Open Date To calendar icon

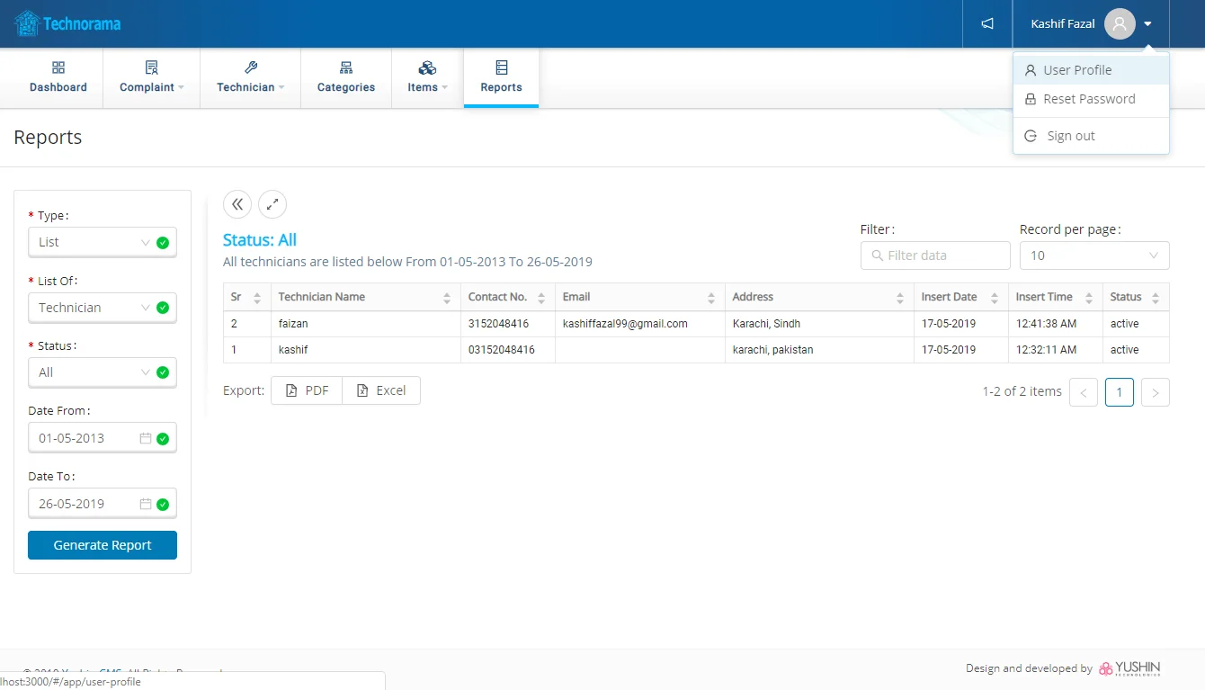coord(145,504)
